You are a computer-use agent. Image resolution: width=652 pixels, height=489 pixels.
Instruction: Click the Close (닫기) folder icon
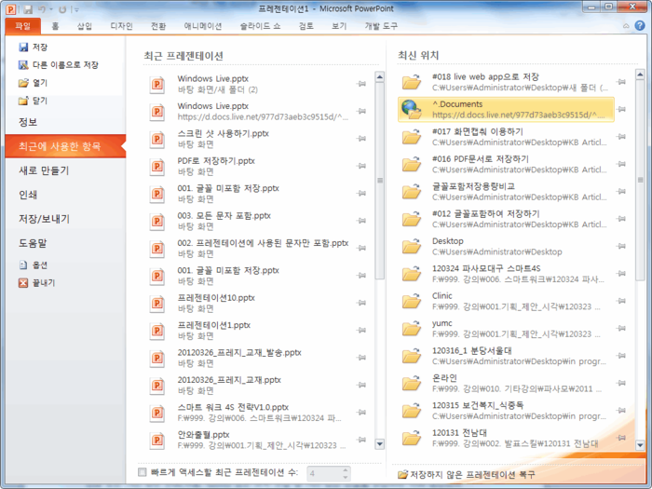23,101
